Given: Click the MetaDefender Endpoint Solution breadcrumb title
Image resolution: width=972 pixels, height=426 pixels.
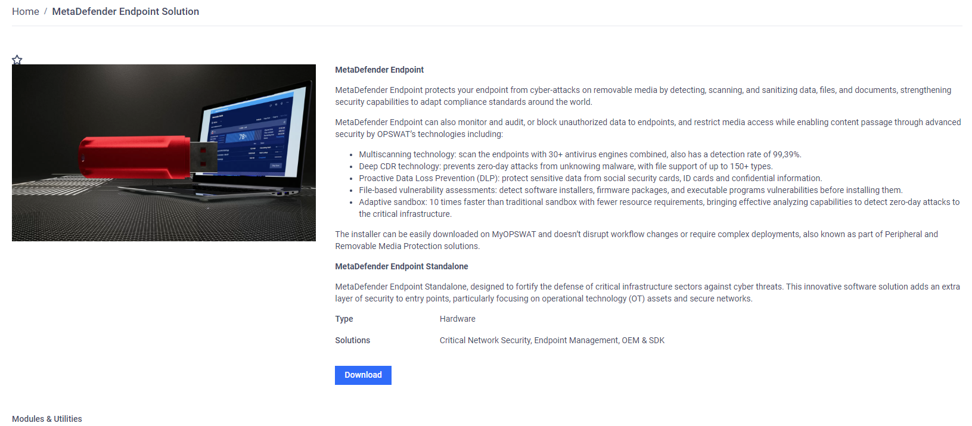Looking at the screenshot, I should [x=126, y=11].
